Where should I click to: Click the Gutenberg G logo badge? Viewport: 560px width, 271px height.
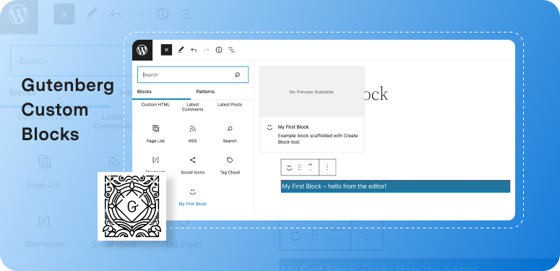coord(132,206)
